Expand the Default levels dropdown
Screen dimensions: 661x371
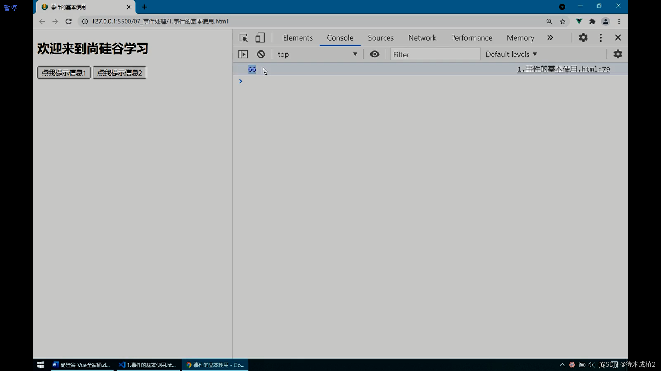coord(511,54)
